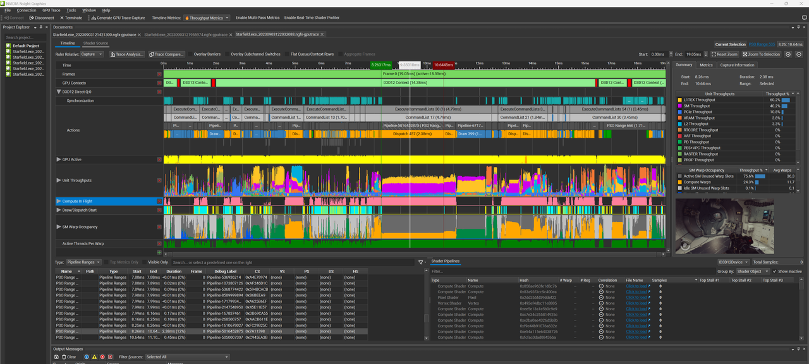
Task: Close the Starfield.exe_20230903121421300 document tab
Action: click(138, 35)
